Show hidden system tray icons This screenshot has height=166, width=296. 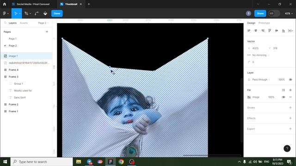tap(240, 162)
